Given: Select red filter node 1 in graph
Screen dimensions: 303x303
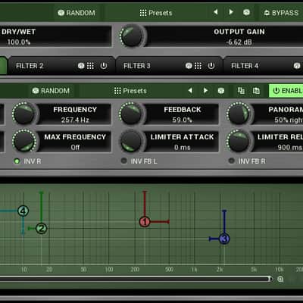Looking at the screenshot, I should point(145,222).
